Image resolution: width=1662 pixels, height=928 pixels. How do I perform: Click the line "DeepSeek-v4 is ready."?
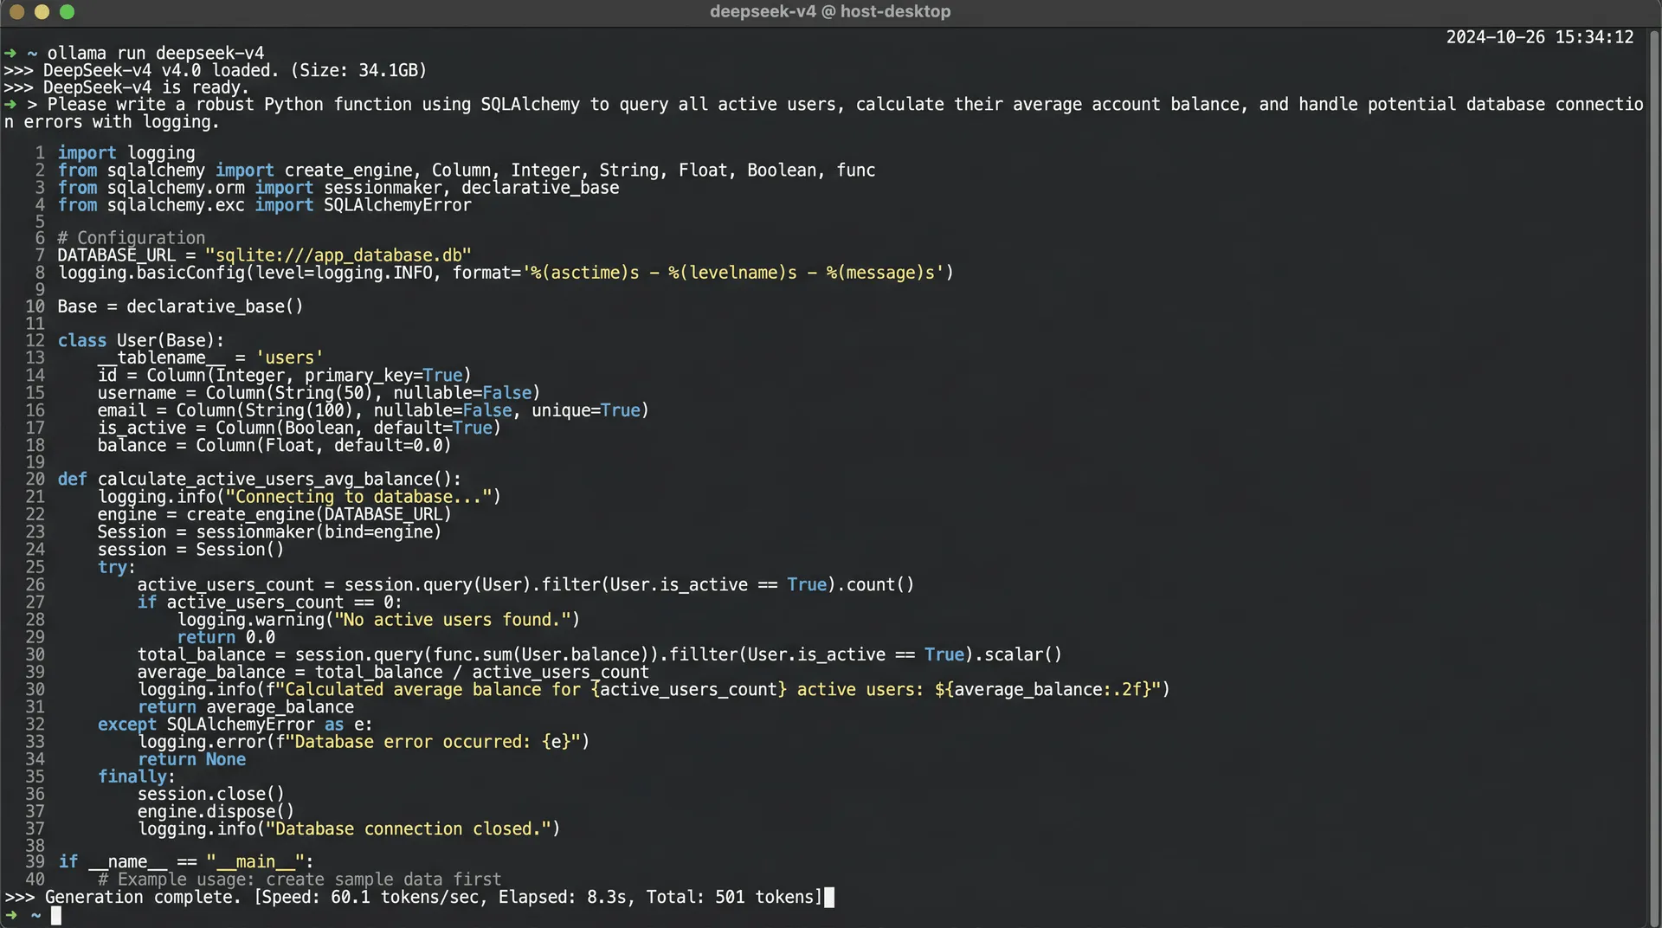146,88
